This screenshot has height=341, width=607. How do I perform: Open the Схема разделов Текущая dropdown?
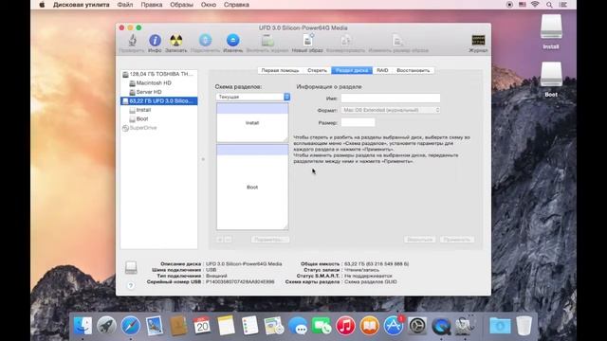[x=253, y=97]
